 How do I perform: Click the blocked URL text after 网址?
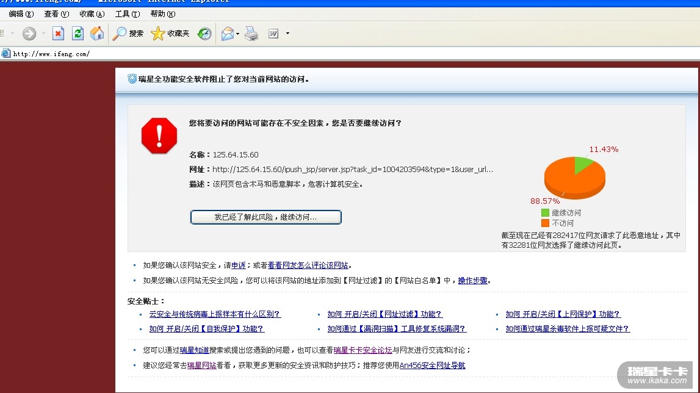[x=353, y=169]
